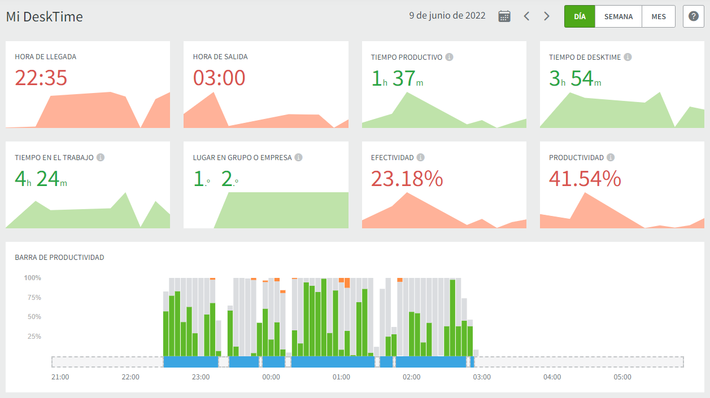Viewport: 710px width, 398px height.
Task: Click the 02:00 label on the timeline
Action: click(411, 377)
